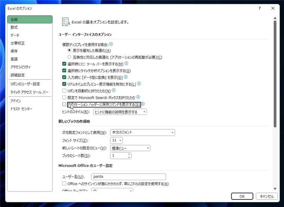
Task: Open アクセシビリティ options category
Action: point(30,67)
